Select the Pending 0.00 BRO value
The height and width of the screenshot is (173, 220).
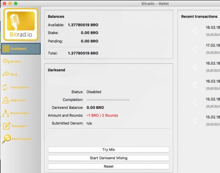(89, 41)
